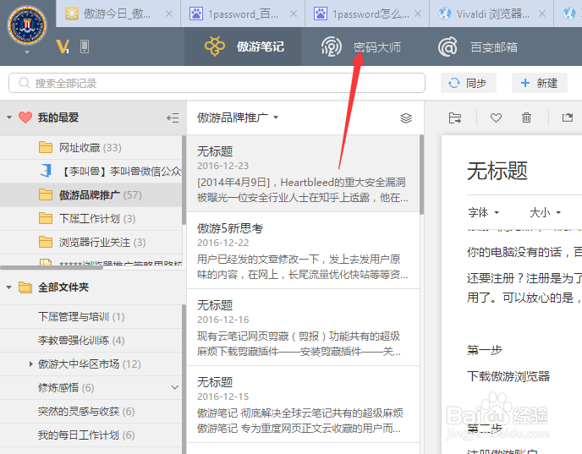Screen dimensions: 582x454
Task: Select the Vivaldi 浏览器 browser tab
Action: (491, 14)
